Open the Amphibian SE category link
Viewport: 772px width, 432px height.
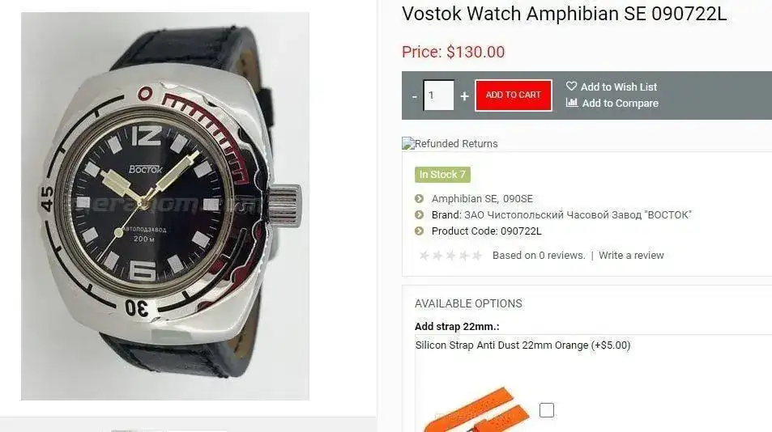(464, 198)
